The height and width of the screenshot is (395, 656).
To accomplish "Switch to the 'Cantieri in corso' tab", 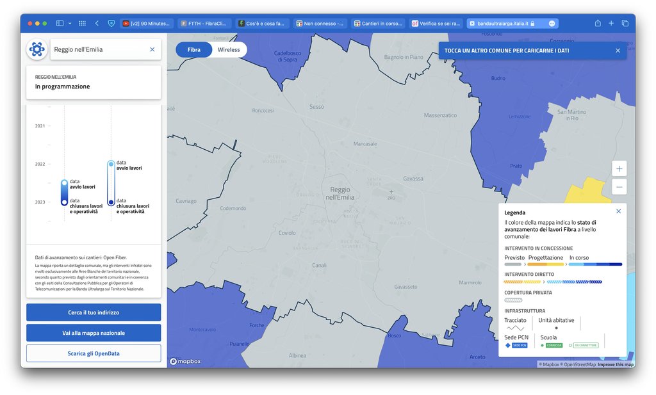I will pyautogui.click(x=380, y=23).
